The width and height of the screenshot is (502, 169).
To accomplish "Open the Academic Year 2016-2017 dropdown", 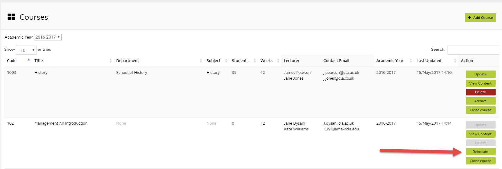I will (x=48, y=37).
